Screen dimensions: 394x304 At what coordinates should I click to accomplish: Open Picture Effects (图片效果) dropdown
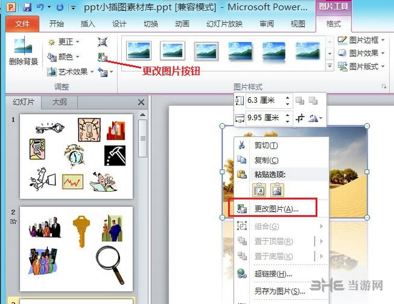point(361,53)
